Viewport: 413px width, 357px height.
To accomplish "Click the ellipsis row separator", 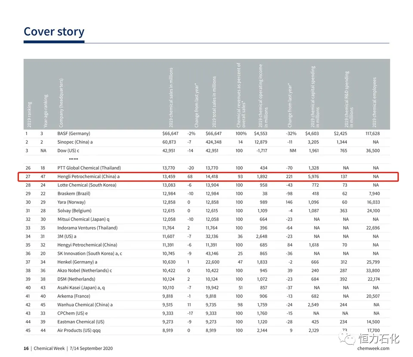I will pos(74,159).
